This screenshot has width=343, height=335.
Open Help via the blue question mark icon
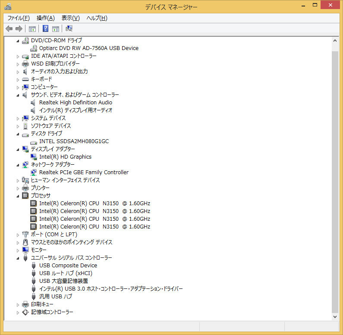45,28
